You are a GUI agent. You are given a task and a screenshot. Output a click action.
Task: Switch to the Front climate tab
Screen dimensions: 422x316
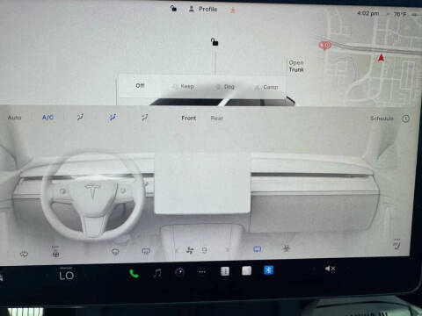pyautogui.click(x=188, y=118)
